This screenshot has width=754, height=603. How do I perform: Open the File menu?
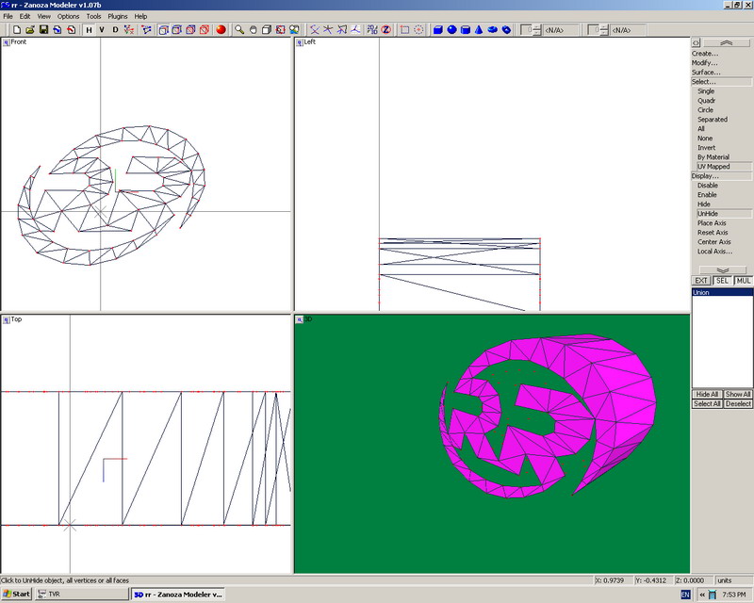(x=8, y=16)
